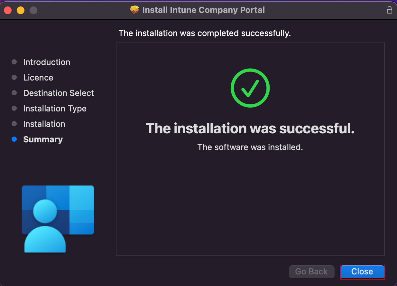Click the package box icon in title bar
Viewport: 397px width, 286px height.
tap(134, 10)
